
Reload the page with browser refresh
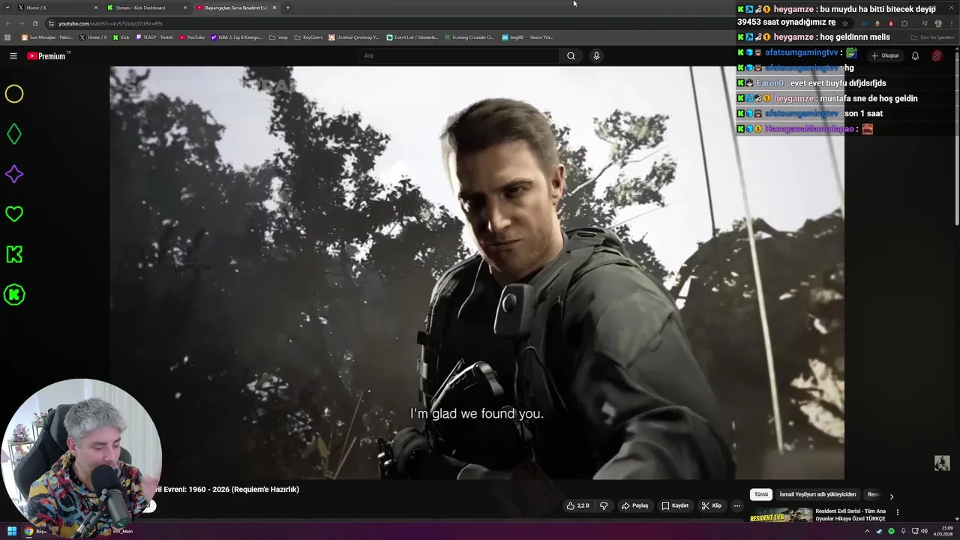34,23
